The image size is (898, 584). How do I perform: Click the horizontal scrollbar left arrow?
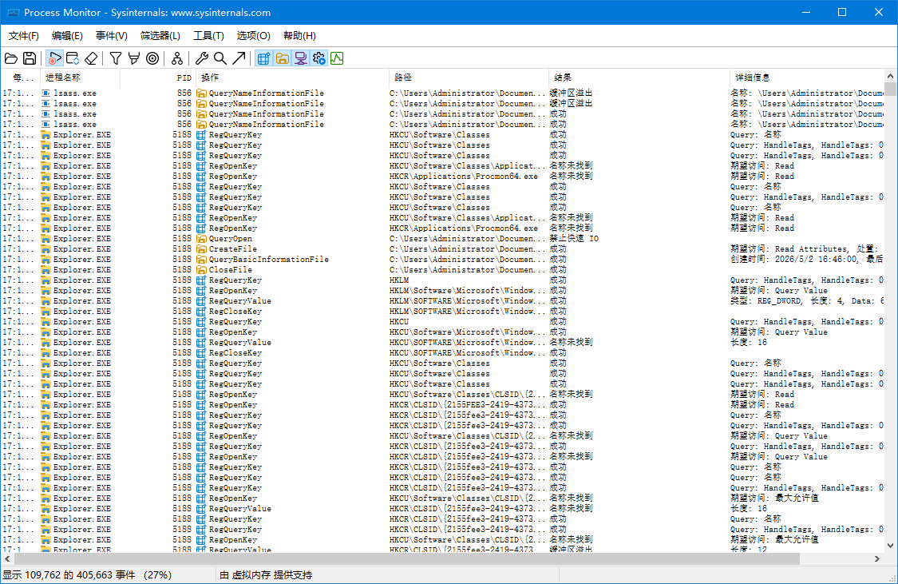tap(7, 558)
